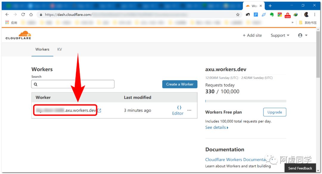The image size is (322, 174).
Task: Bookmark this page with the star icon
Action: 238,15
